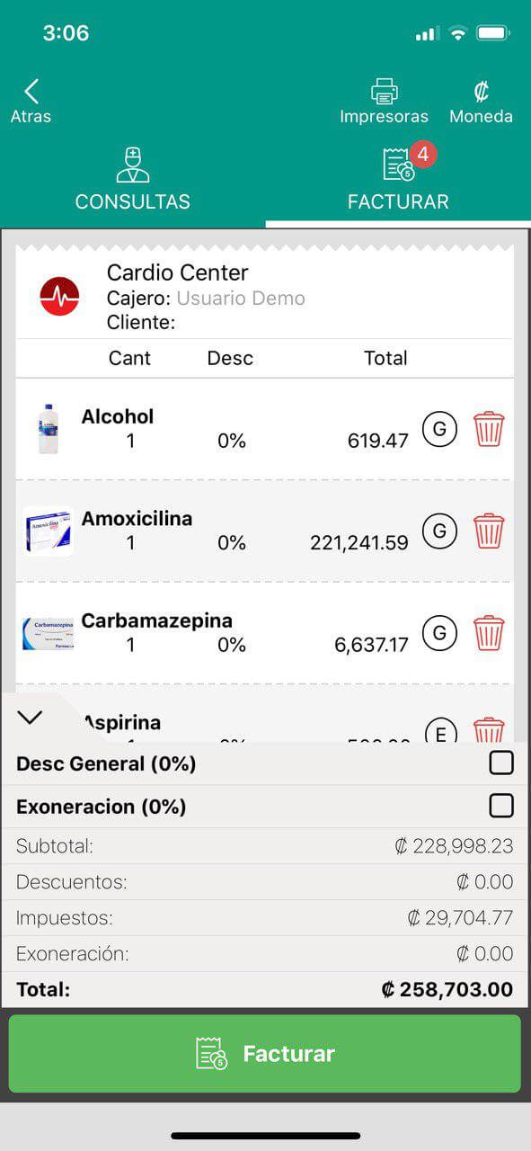Go back with the Atras arrow
The image size is (531, 1151).
(31, 101)
